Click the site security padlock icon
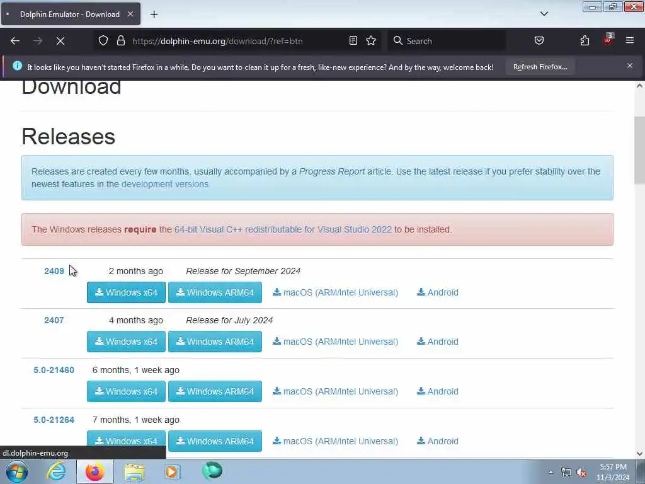The width and height of the screenshot is (645, 484). 120,41
